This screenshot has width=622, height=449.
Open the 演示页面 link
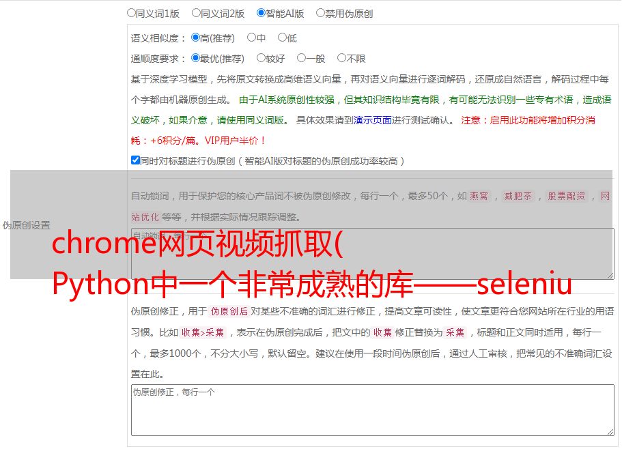click(373, 120)
